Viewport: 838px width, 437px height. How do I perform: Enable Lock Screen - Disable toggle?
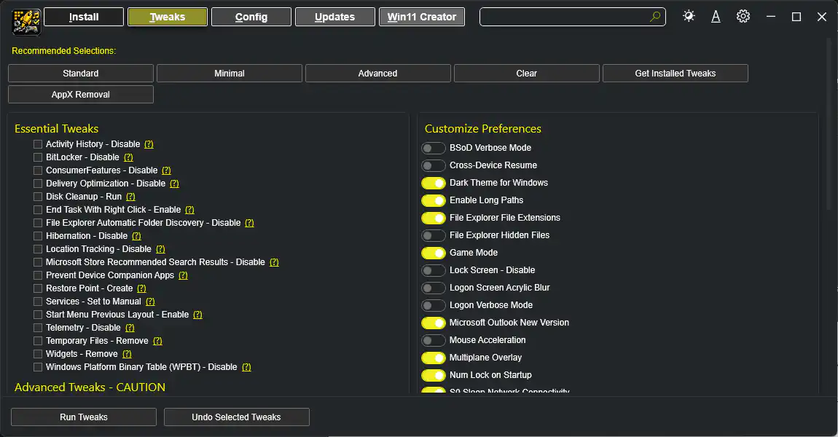point(434,270)
